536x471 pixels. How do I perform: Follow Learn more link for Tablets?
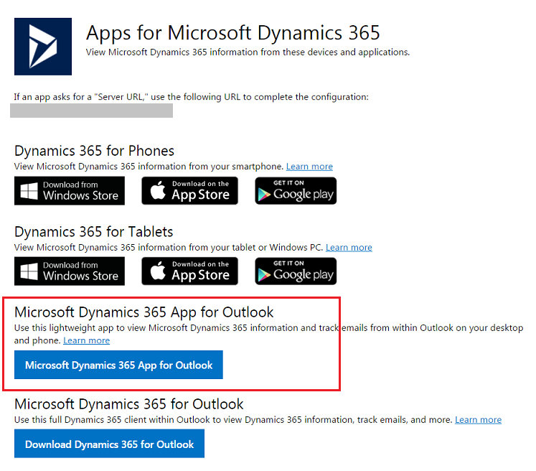pyautogui.click(x=349, y=247)
